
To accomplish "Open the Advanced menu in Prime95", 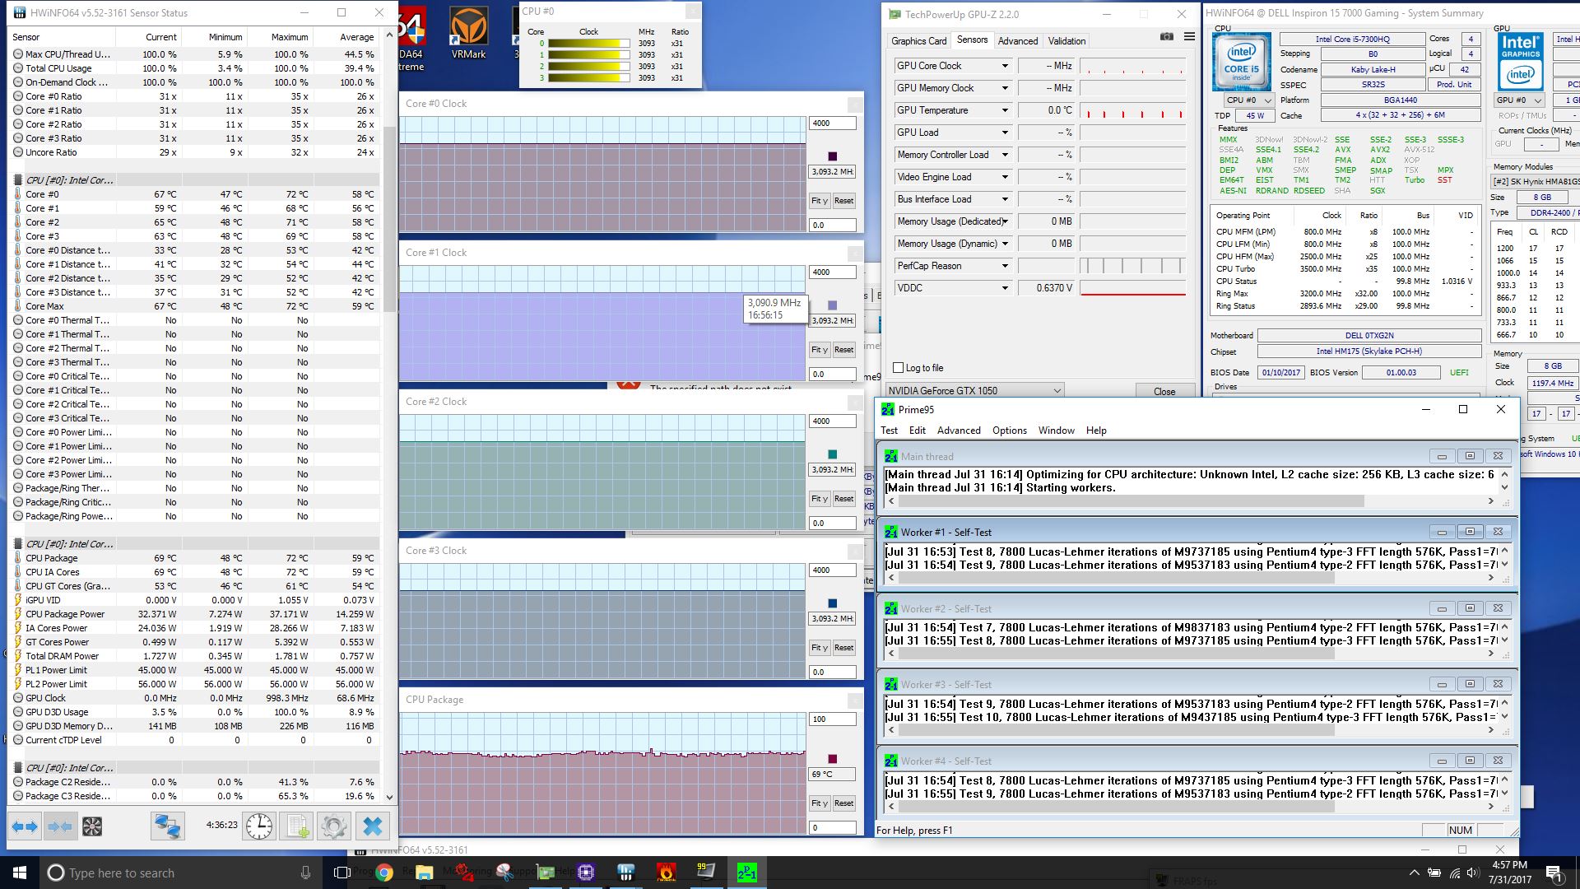I will 959,431.
